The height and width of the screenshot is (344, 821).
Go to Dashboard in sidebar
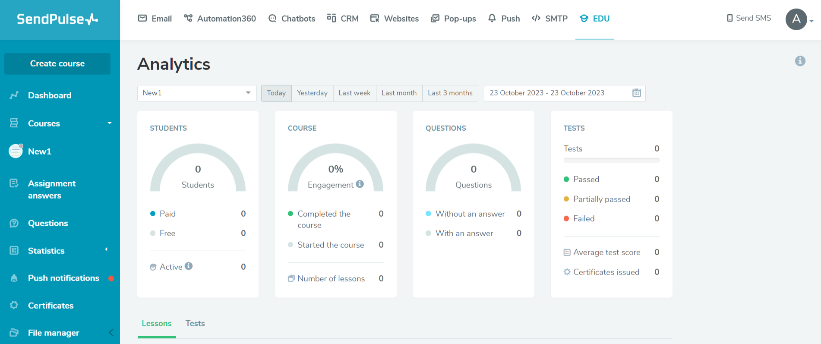point(50,95)
